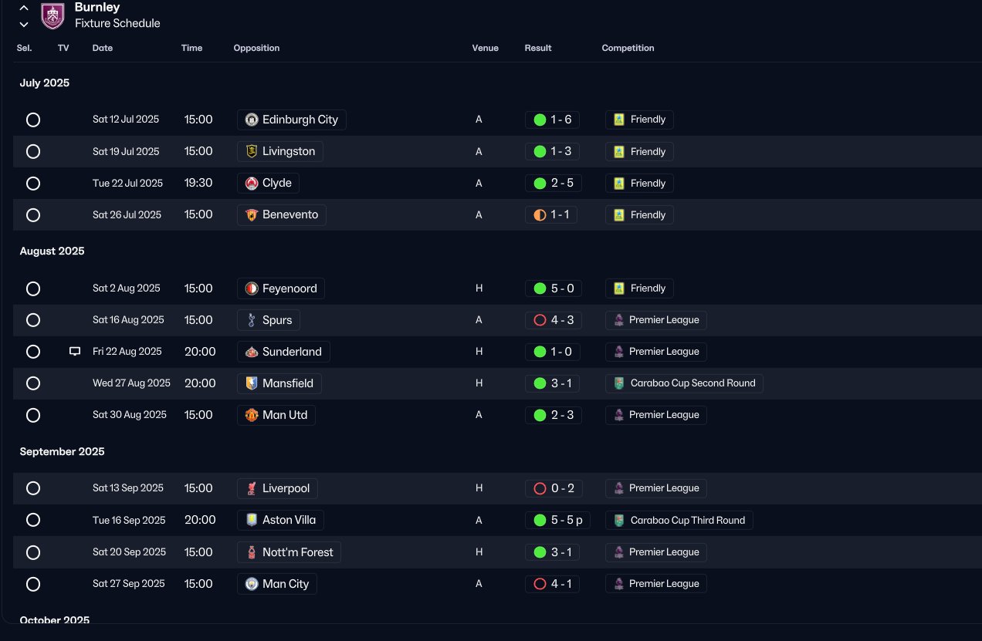Click the down chevron beside Fixture Schedule
The height and width of the screenshot is (641, 982).
coord(24,24)
